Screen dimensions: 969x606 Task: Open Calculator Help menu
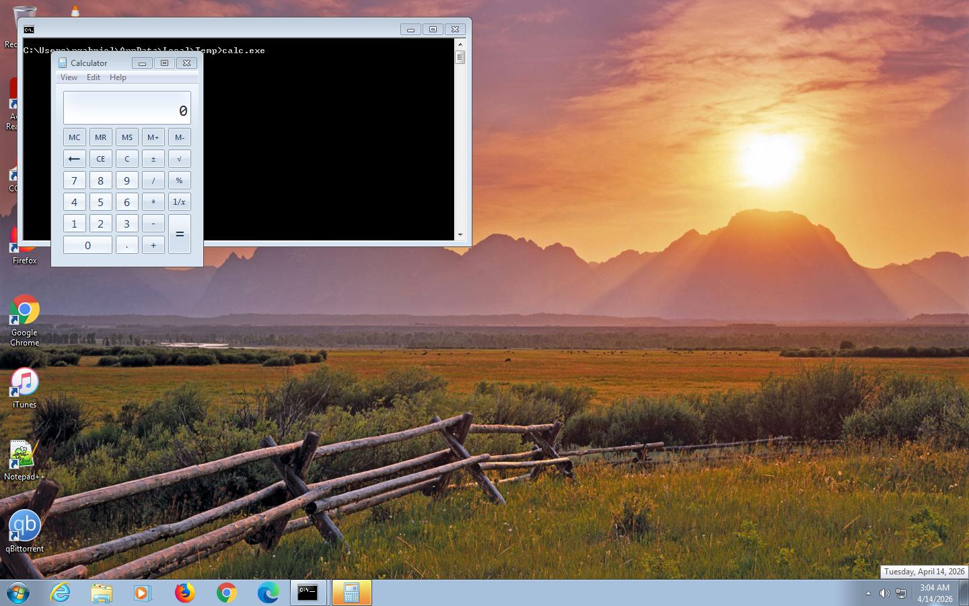coord(118,77)
